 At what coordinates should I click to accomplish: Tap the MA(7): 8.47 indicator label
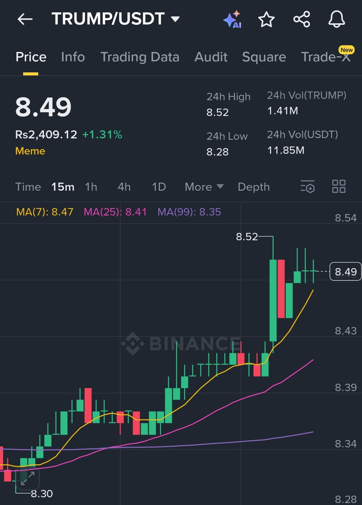tap(45, 212)
